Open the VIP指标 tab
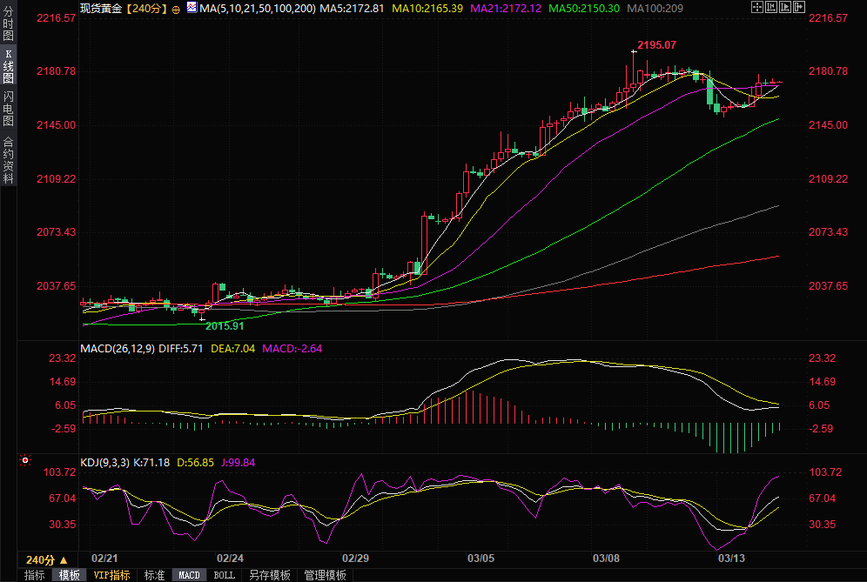 pyautogui.click(x=111, y=575)
